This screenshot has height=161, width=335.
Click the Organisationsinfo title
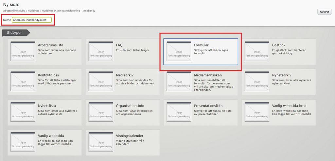click(x=130, y=106)
